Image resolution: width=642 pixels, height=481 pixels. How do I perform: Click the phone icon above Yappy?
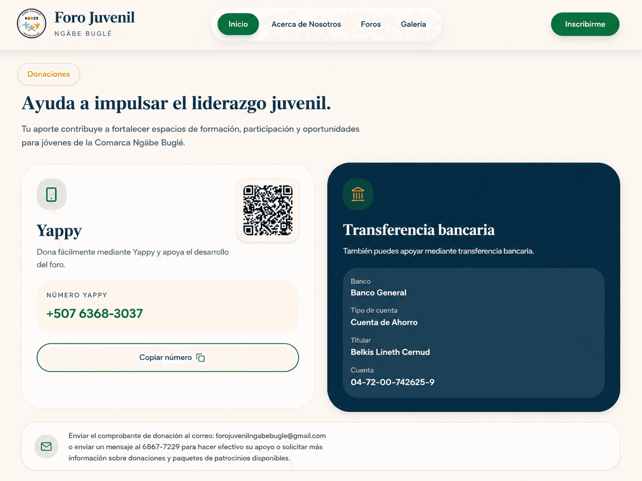tap(51, 194)
